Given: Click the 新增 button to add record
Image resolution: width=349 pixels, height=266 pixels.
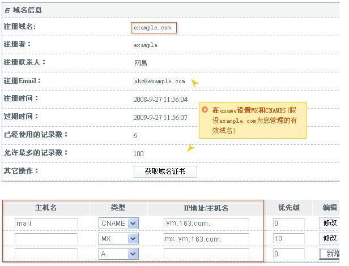Looking at the screenshot, I should click(x=330, y=254).
